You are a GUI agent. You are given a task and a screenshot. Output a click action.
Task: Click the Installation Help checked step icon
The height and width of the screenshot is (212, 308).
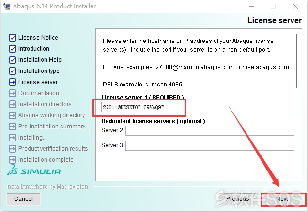[13, 60]
